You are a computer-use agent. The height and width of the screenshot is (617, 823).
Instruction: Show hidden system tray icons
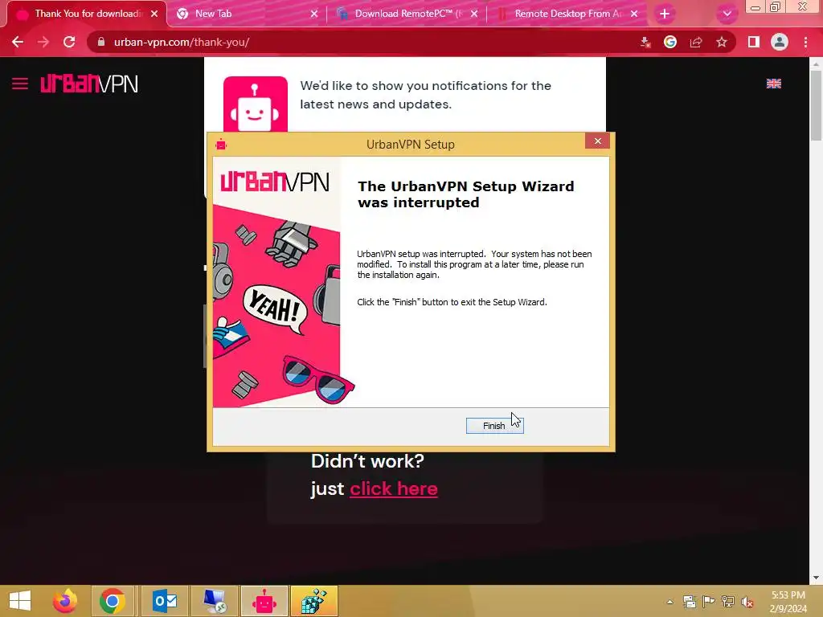point(669,602)
